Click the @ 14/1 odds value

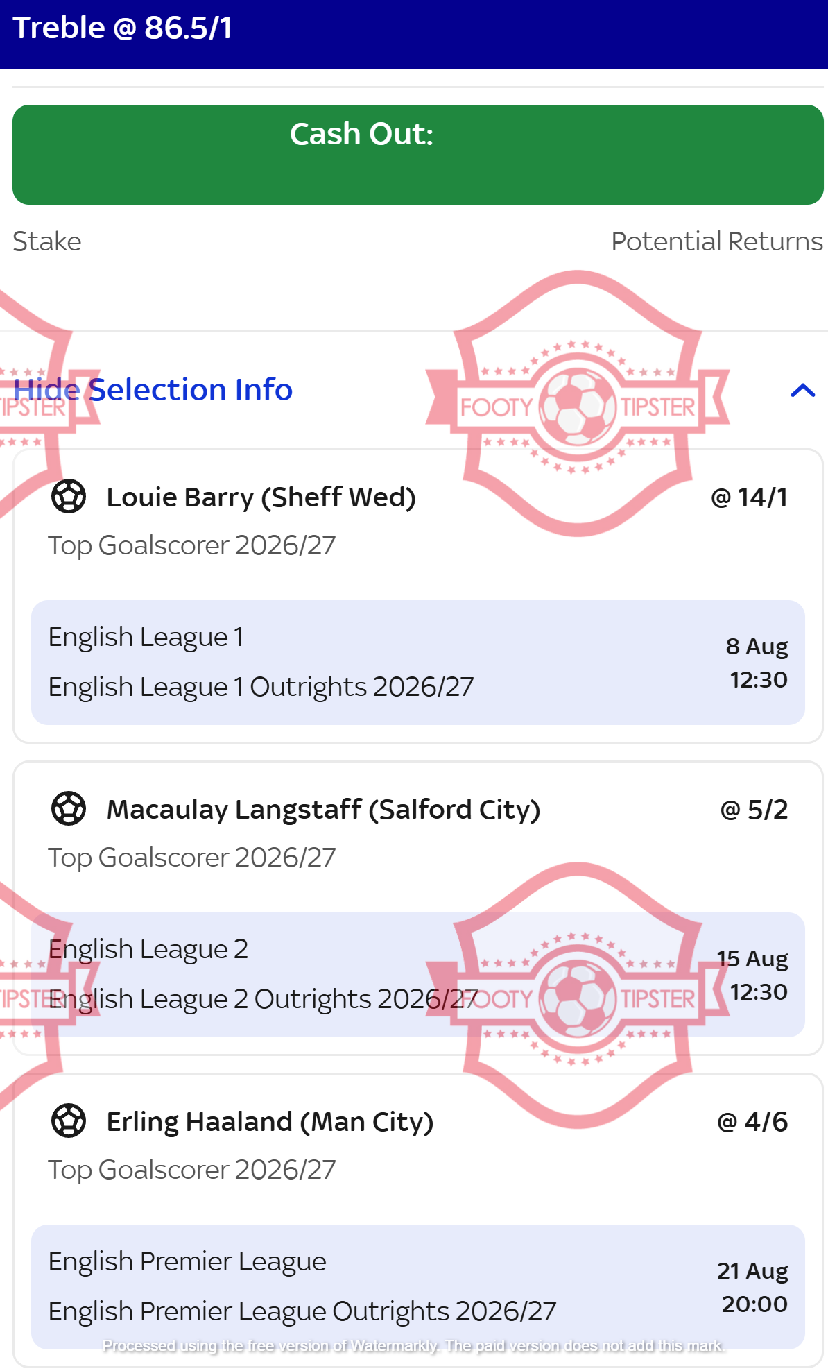pos(749,497)
